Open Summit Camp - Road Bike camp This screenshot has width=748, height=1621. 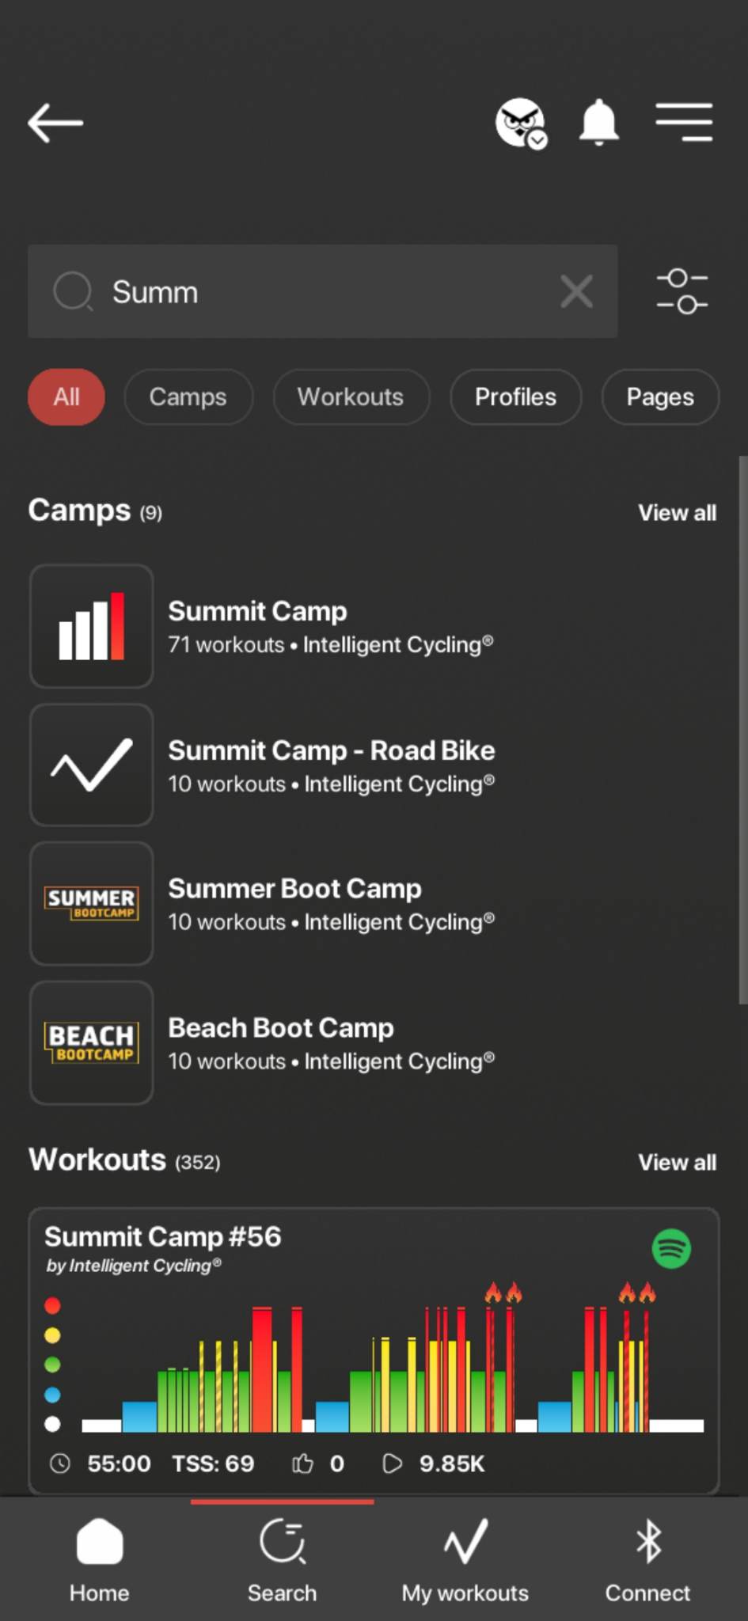pyautogui.click(x=331, y=765)
